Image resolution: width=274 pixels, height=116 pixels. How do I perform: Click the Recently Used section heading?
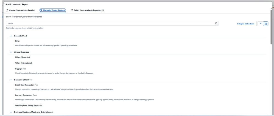(x=20, y=36)
